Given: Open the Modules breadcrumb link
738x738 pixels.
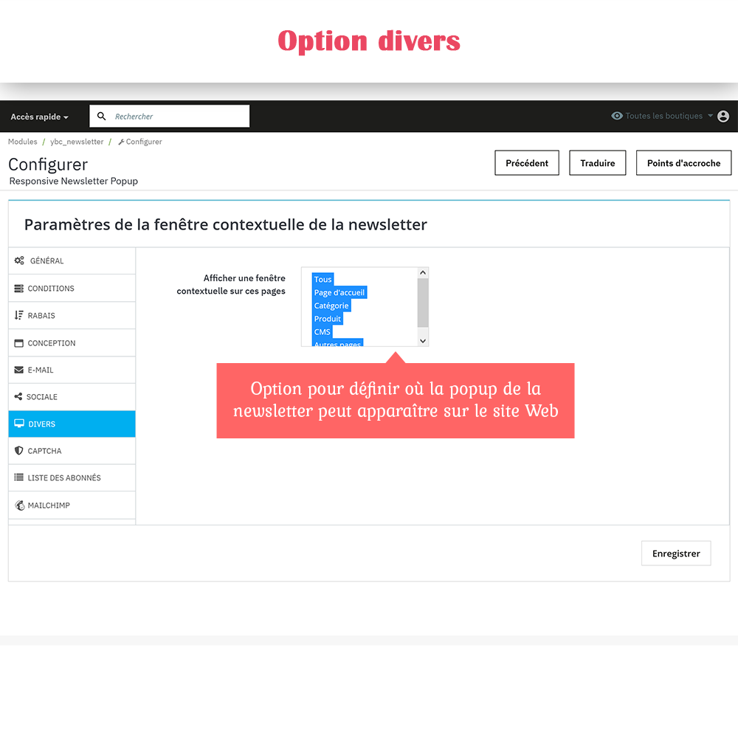Looking at the screenshot, I should coord(22,142).
